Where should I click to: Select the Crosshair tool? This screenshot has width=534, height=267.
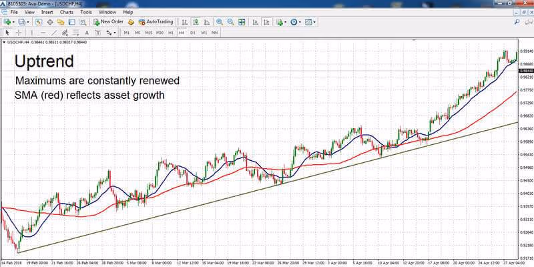click(x=19, y=33)
